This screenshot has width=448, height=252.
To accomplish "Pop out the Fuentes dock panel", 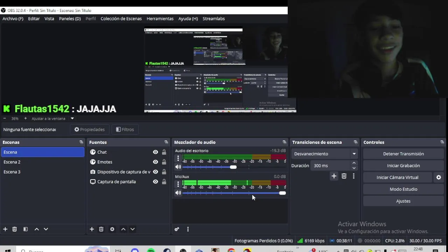I will (x=166, y=142).
